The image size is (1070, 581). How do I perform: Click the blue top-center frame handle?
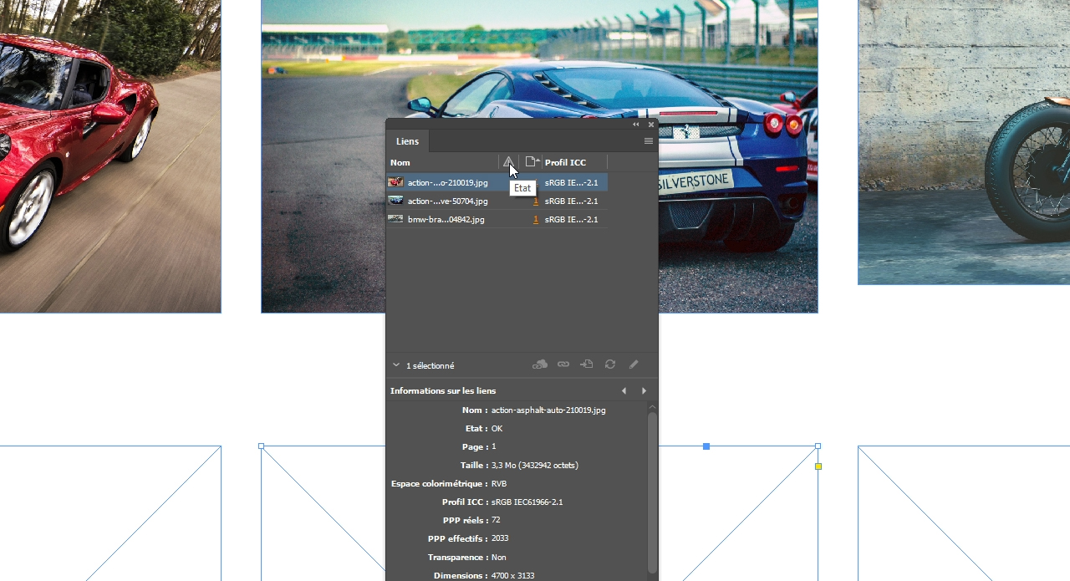coord(706,446)
